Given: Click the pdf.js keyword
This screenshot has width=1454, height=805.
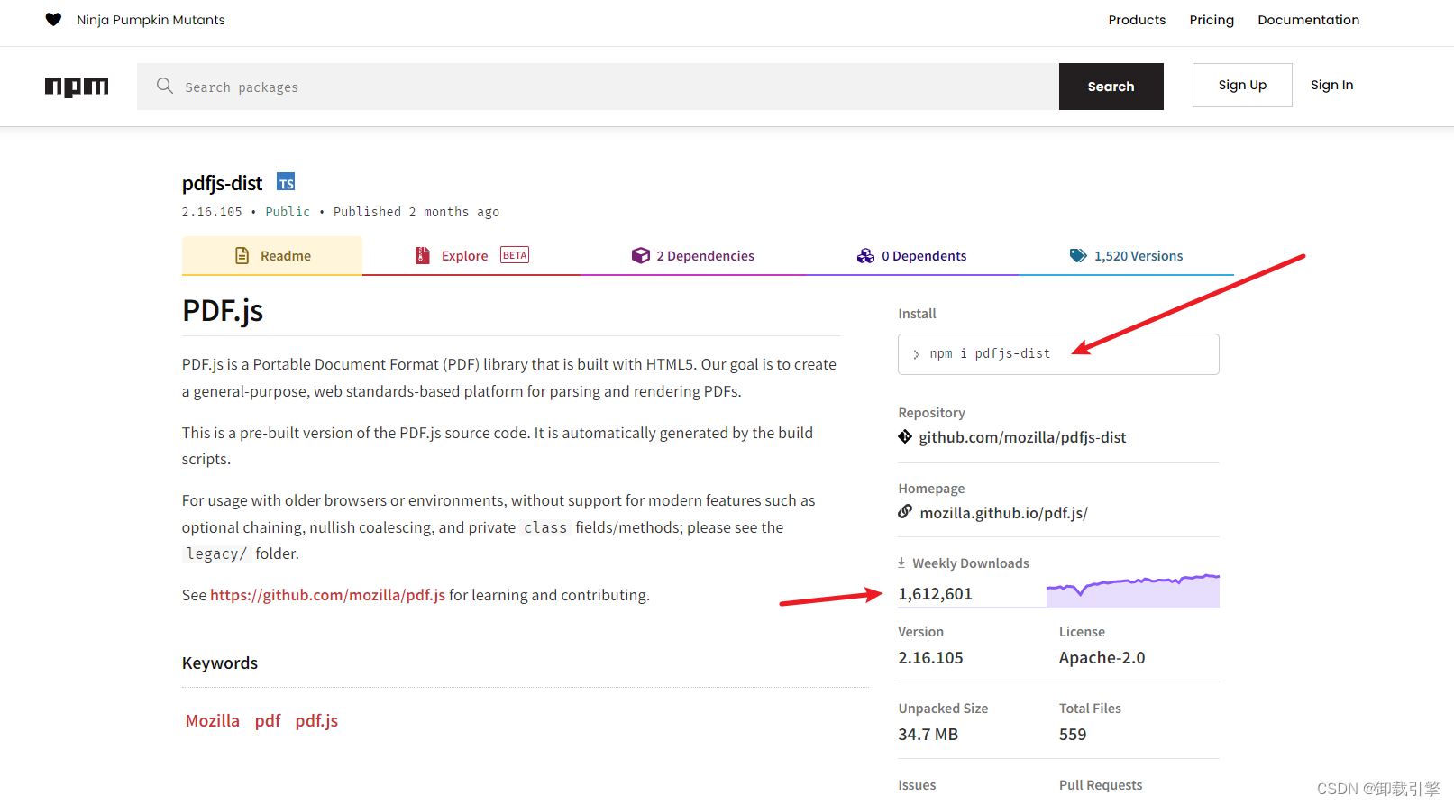Looking at the screenshot, I should click(x=316, y=720).
